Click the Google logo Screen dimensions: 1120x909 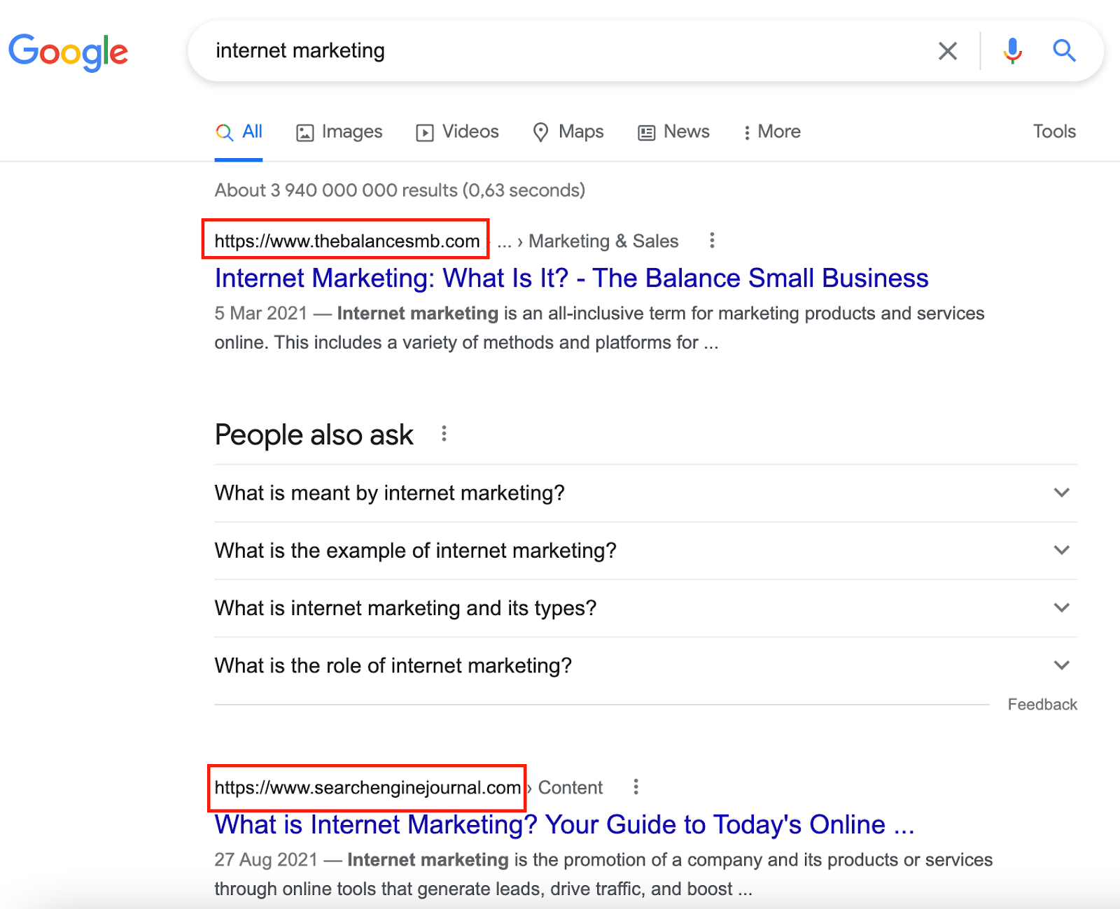click(x=68, y=52)
